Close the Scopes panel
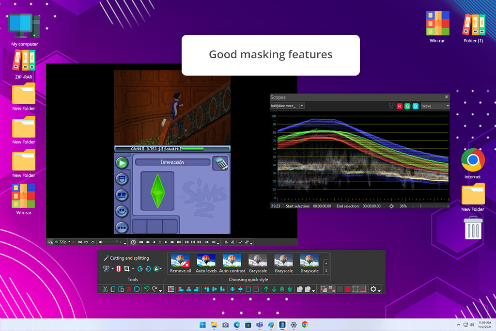The height and width of the screenshot is (331, 496). coord(446,97)
